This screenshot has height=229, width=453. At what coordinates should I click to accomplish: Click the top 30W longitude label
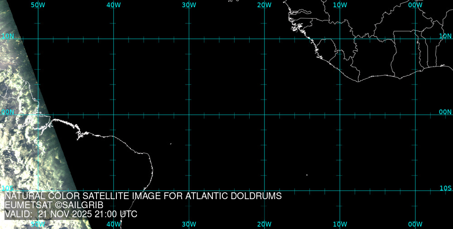point(189,5)
